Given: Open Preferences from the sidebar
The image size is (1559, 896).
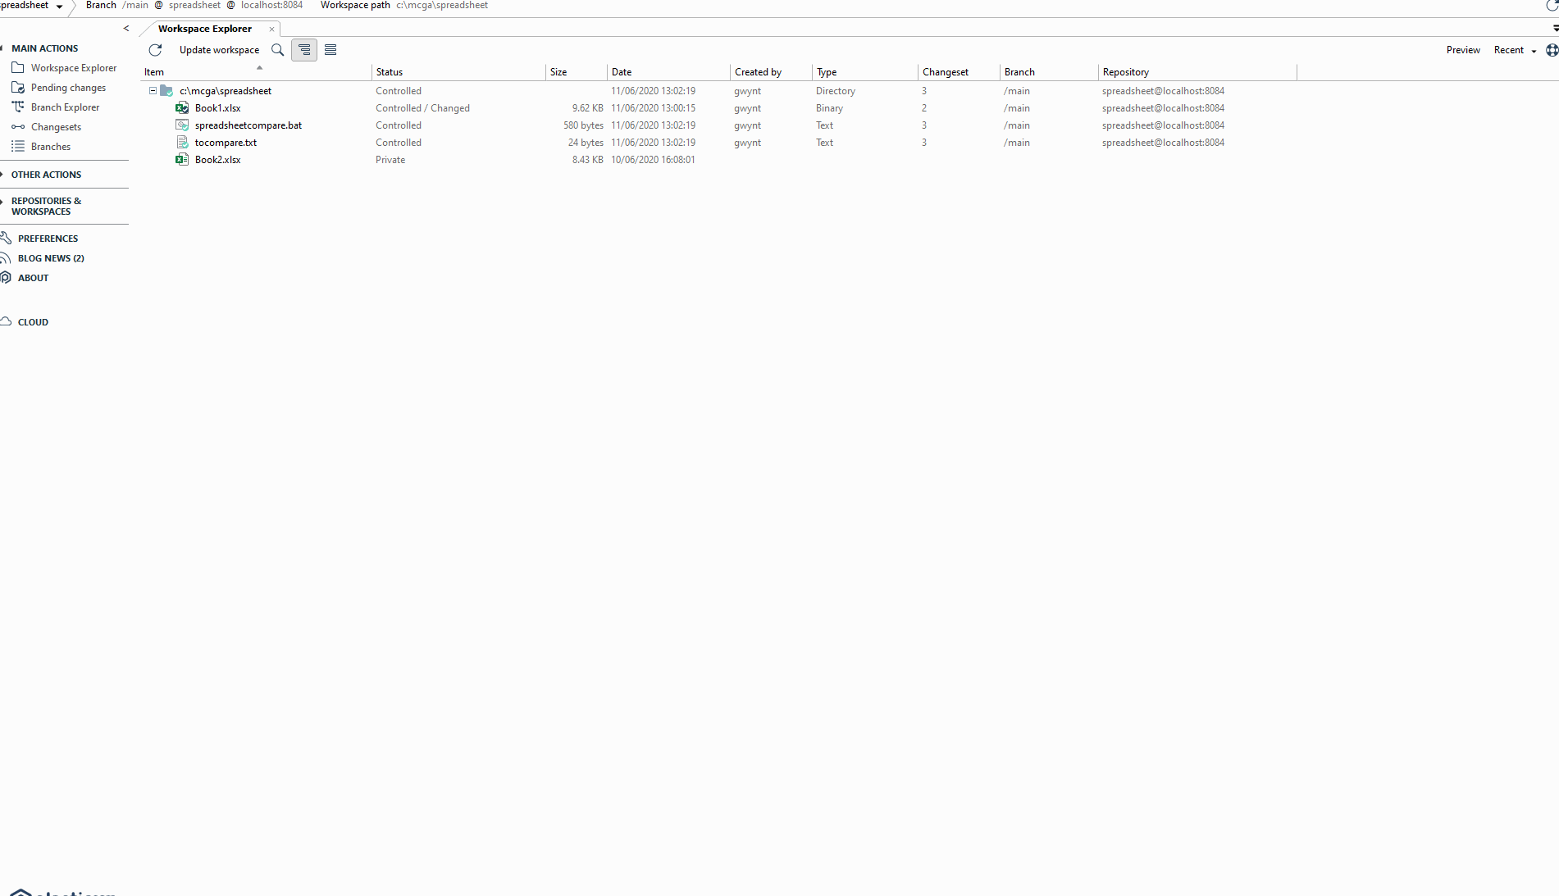Looking at the screenshot, I should point(49,239).
